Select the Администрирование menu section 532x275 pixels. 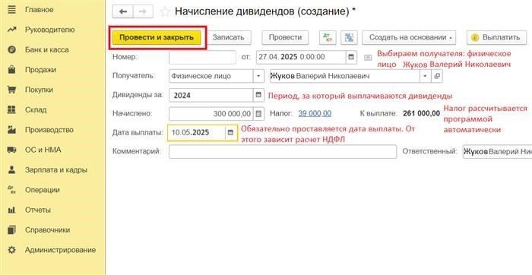pos(60,250)
